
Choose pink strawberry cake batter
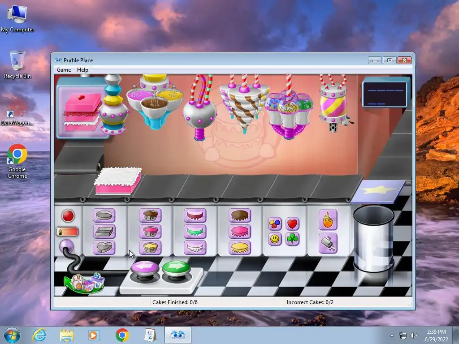[150, 232]
